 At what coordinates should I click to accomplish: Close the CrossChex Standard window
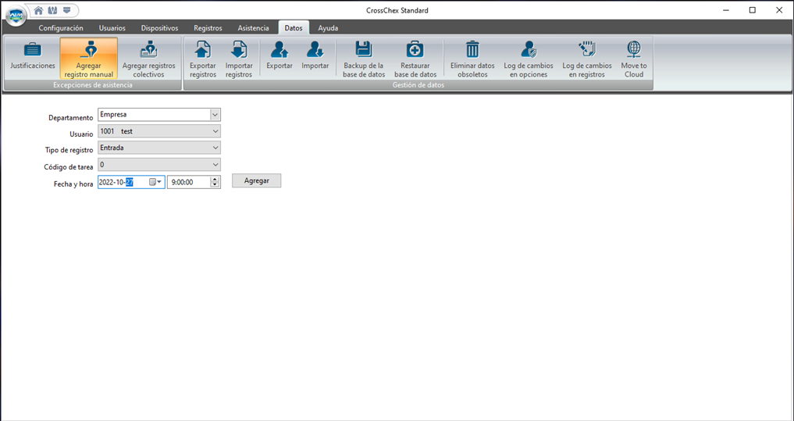[779, 10]
